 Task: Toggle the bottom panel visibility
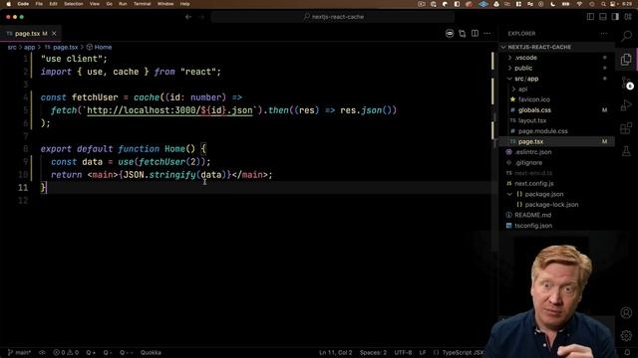(603, 17)
